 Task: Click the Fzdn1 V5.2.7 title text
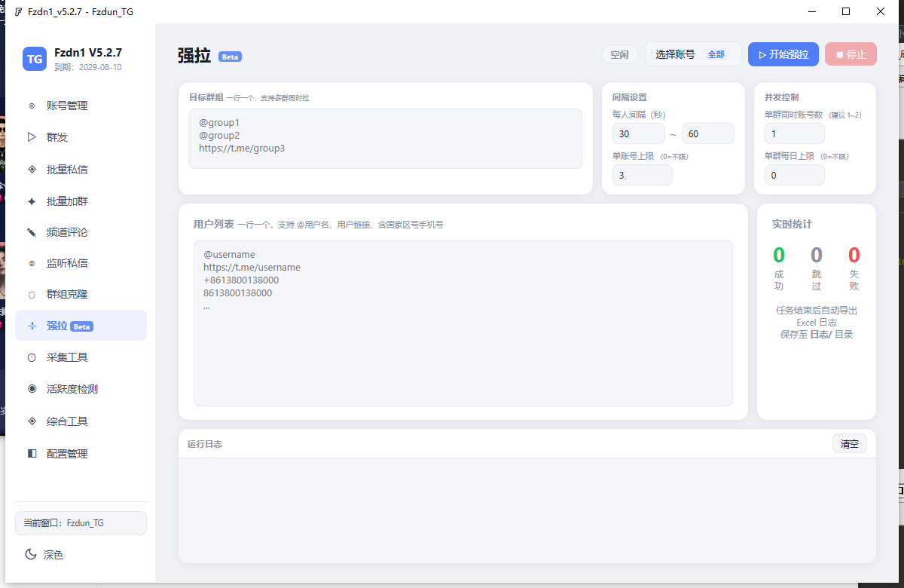pyautogui.click(x=88, y=53)
